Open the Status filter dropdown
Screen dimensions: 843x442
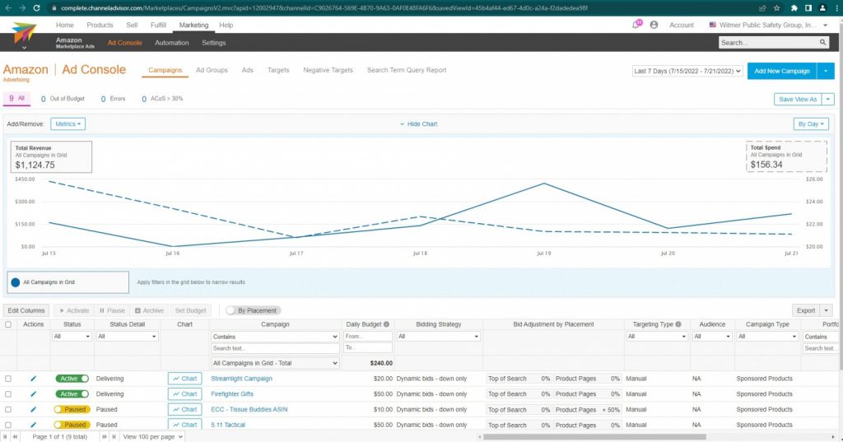click(72, 336)
